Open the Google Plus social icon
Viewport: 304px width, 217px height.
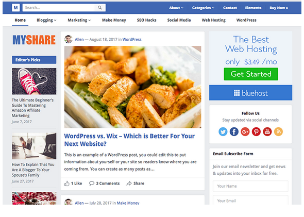coord(245,131)
